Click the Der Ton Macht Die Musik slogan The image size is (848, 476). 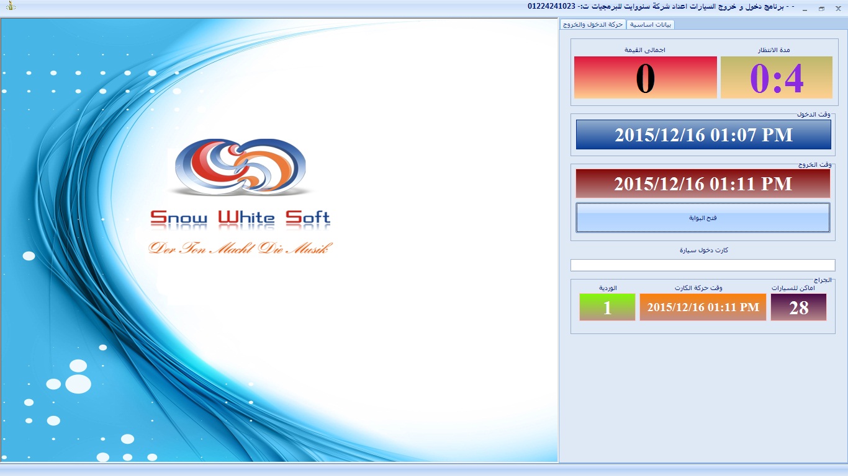click(240, 248)
